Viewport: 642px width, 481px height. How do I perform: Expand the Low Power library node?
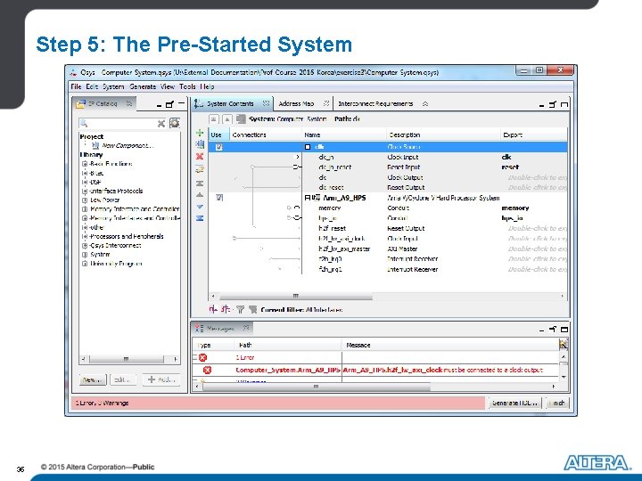point(85,200)
